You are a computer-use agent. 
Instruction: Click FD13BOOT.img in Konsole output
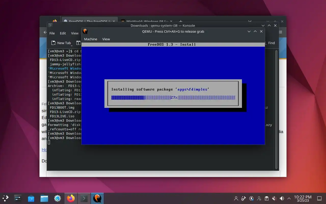(62, 107)
